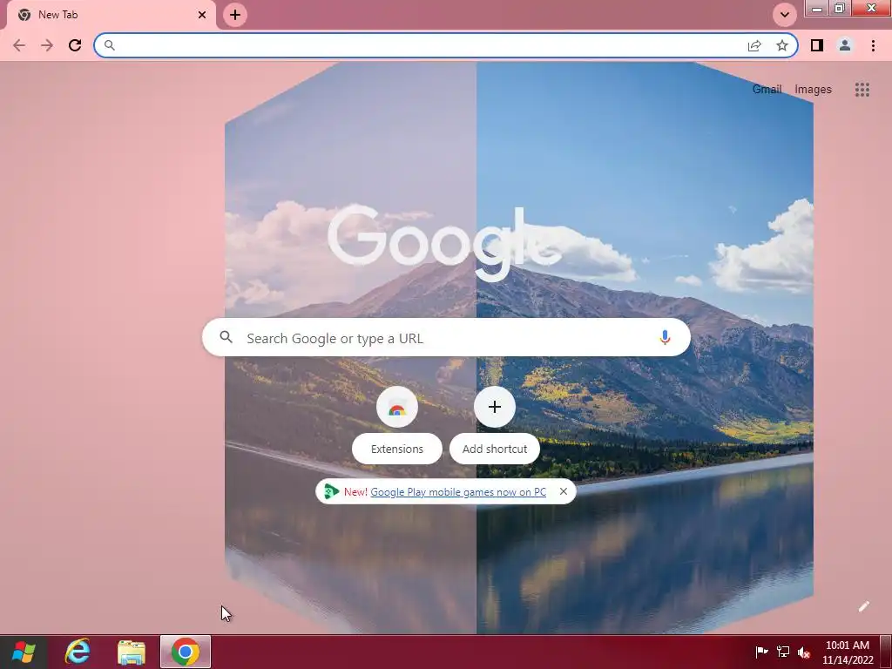This screenshot has height=669, width=892.
Task: Open File Explorer from the taskbar
Action: pos(132,652)
